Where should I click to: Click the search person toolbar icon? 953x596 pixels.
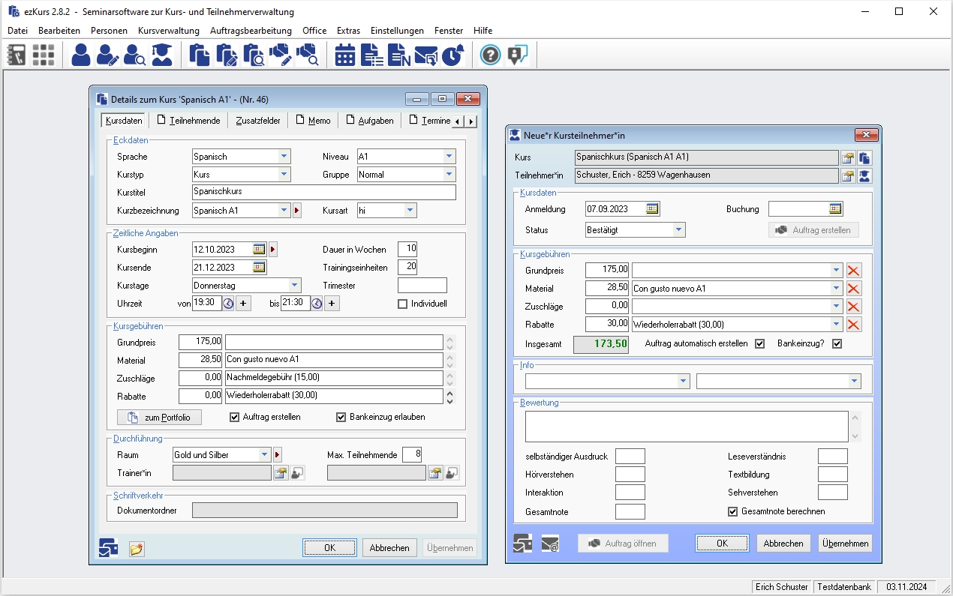coord(134,55)
